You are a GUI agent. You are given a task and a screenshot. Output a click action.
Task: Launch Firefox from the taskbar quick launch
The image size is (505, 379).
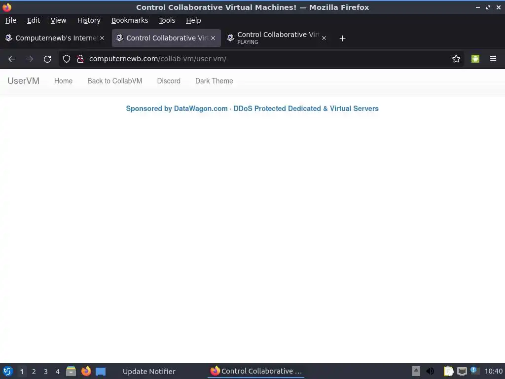point(86,371)
